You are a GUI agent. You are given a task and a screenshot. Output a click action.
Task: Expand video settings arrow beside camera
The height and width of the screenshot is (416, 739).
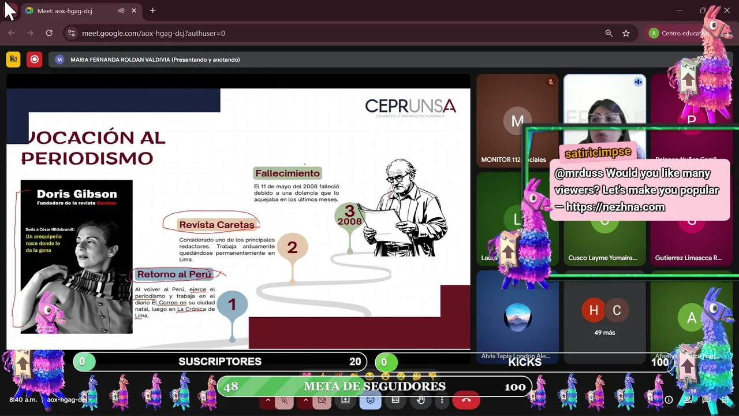click(x=305, y=400)
